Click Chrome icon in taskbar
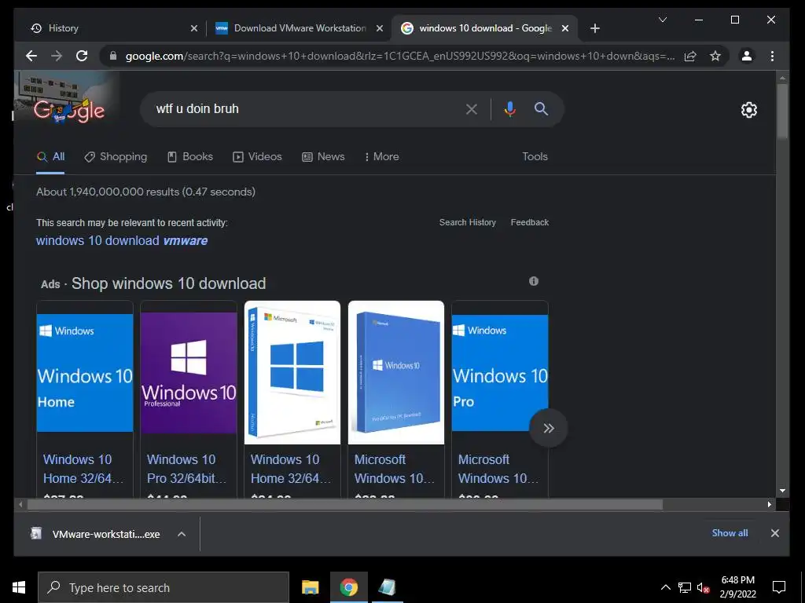Viewport: 805px width, 603px height. point(348,587)
